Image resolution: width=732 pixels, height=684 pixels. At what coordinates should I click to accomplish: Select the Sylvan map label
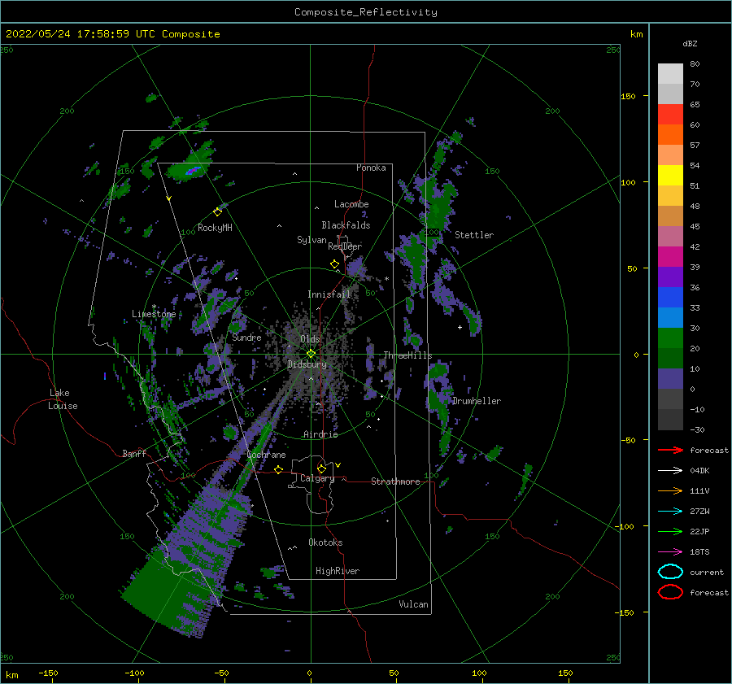pyautogui.click(x=312, y=240)
